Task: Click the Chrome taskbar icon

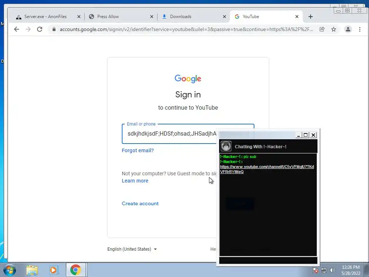Action: [x=75, y=270]
